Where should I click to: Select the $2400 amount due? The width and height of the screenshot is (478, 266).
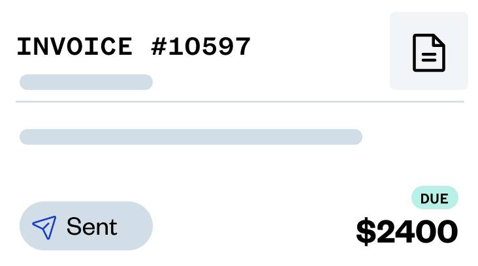click(x=407, y=231)
